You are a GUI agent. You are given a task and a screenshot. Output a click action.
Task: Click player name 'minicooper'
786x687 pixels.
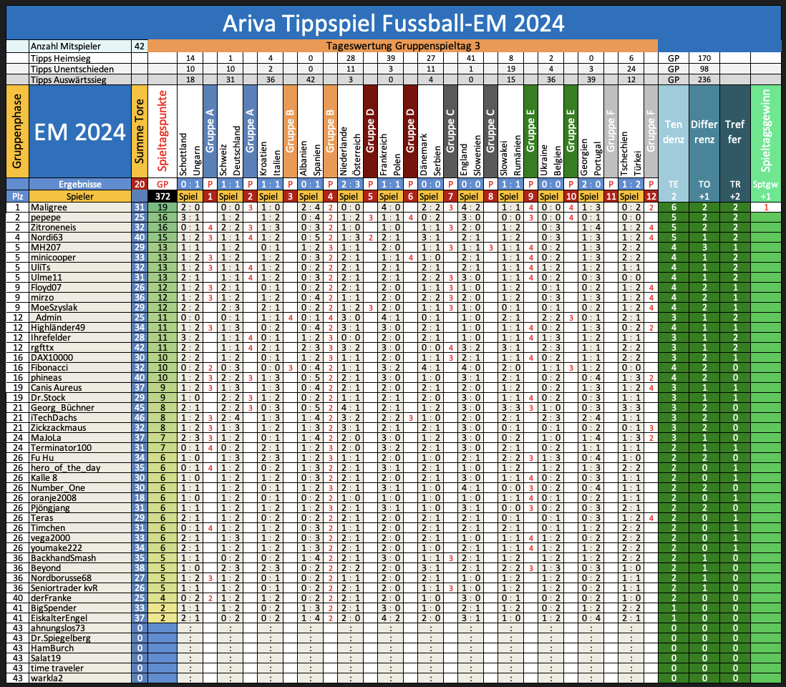pyautogui.click(x=53, y=257)
